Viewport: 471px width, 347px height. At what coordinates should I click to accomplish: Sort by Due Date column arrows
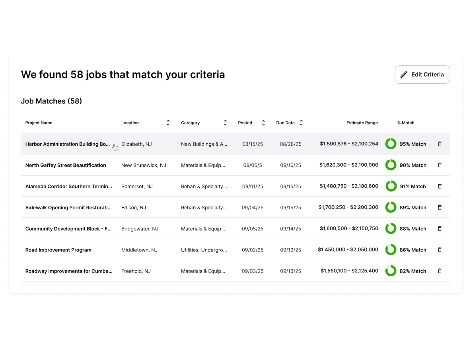pos(301,123)
